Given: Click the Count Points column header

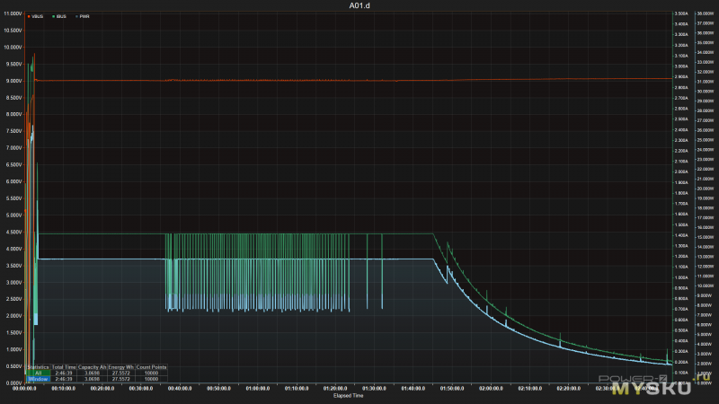Looking at the screenshot, I should [x=151, y=367].
